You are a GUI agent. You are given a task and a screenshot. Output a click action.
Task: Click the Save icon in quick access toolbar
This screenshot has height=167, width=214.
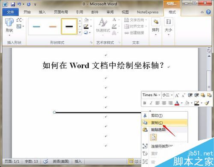pos(13,4)
